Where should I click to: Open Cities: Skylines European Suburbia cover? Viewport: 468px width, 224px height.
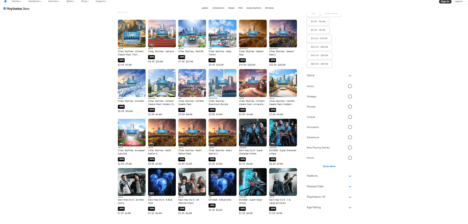point(132,132)
